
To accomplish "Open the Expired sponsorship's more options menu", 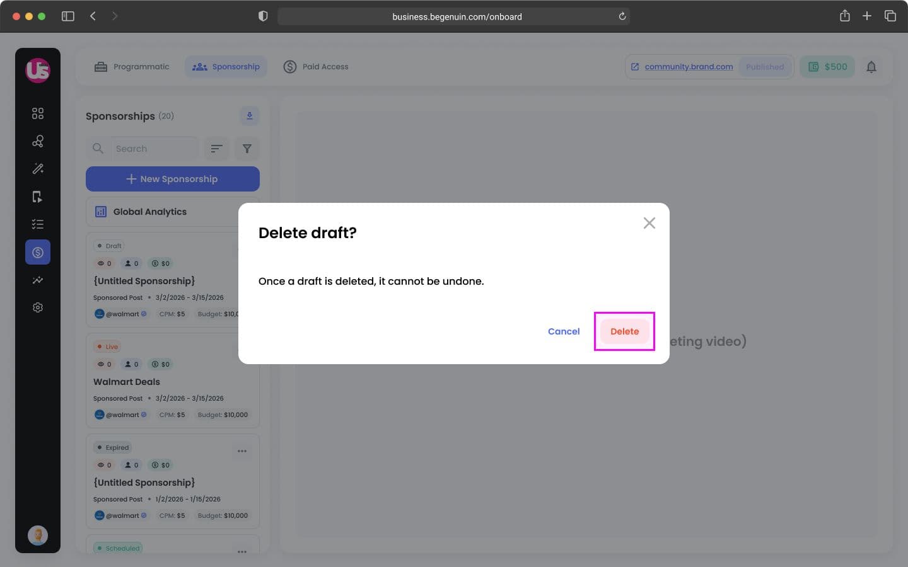I will click(242, 451).
